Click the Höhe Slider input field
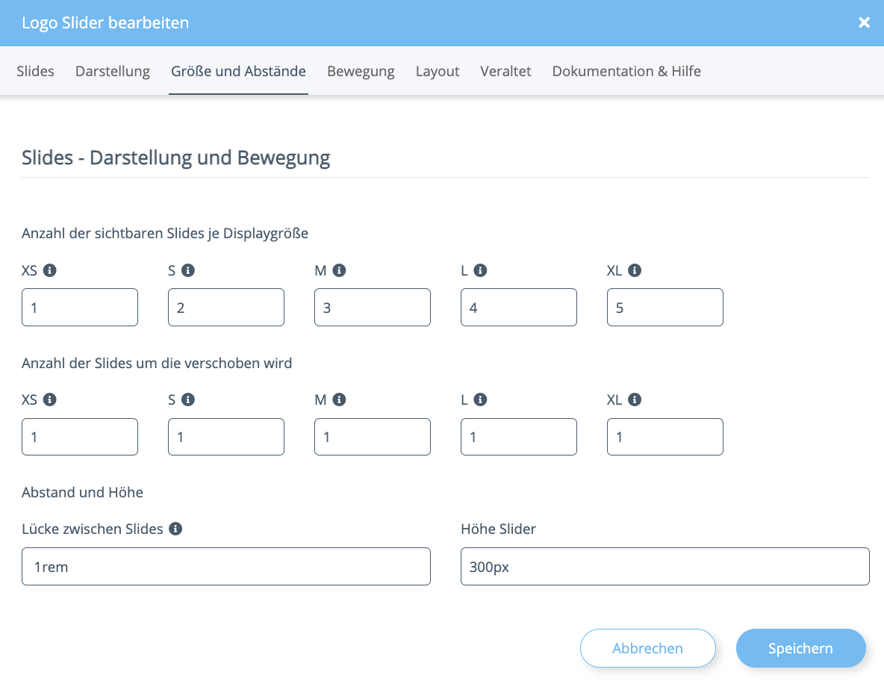This screenshot has width=884, height=687. pos(665,566)
